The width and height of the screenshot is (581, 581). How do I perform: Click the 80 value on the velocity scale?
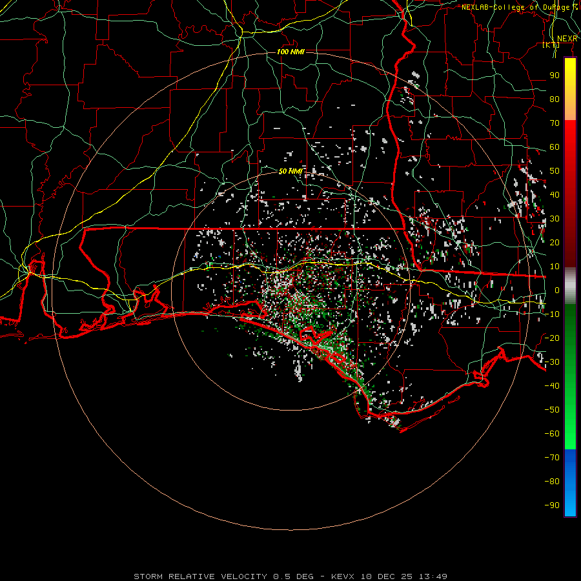555,99
